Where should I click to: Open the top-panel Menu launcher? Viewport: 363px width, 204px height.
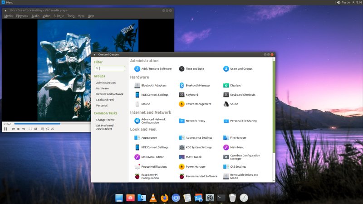[x=7, y=2]
